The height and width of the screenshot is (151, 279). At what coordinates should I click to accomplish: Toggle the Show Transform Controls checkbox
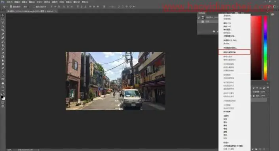click(x=34, y=7)
